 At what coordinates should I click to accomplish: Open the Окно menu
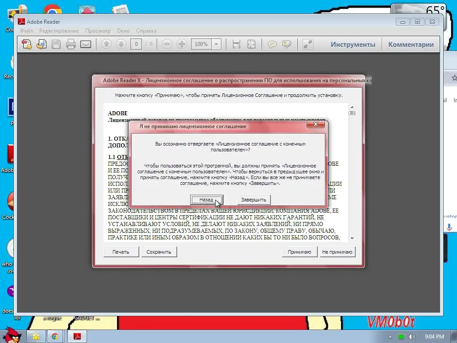[x=123, y=31]
